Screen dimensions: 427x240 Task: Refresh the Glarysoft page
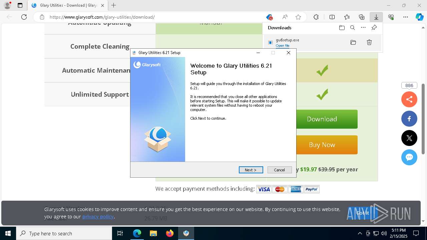pyautogui.click(x=24, y=17)
